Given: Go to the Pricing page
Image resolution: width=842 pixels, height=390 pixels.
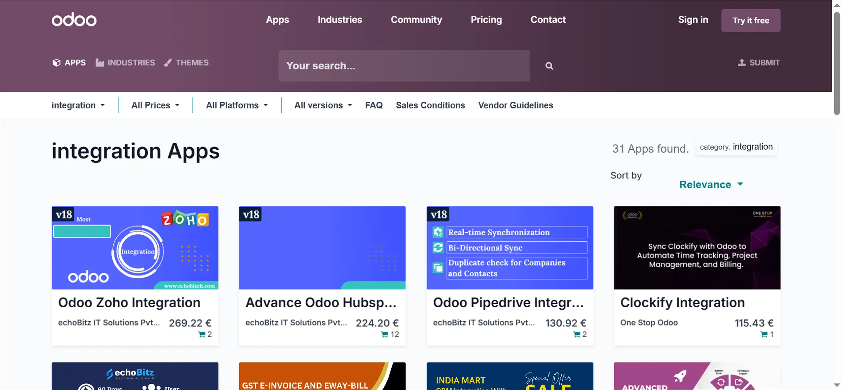Looking at the screenshot, I should (486, 20).
